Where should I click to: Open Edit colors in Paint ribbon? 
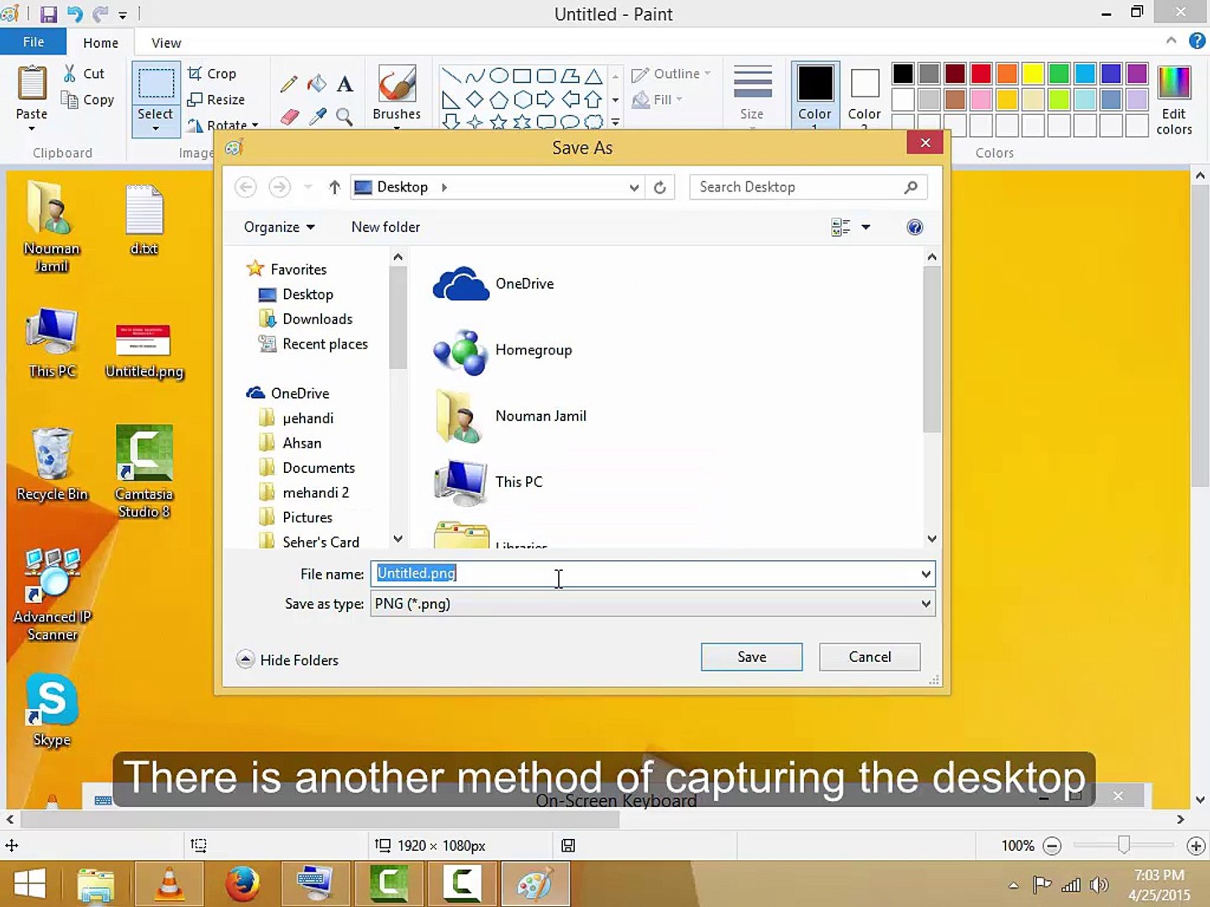tap(1174, 99)
